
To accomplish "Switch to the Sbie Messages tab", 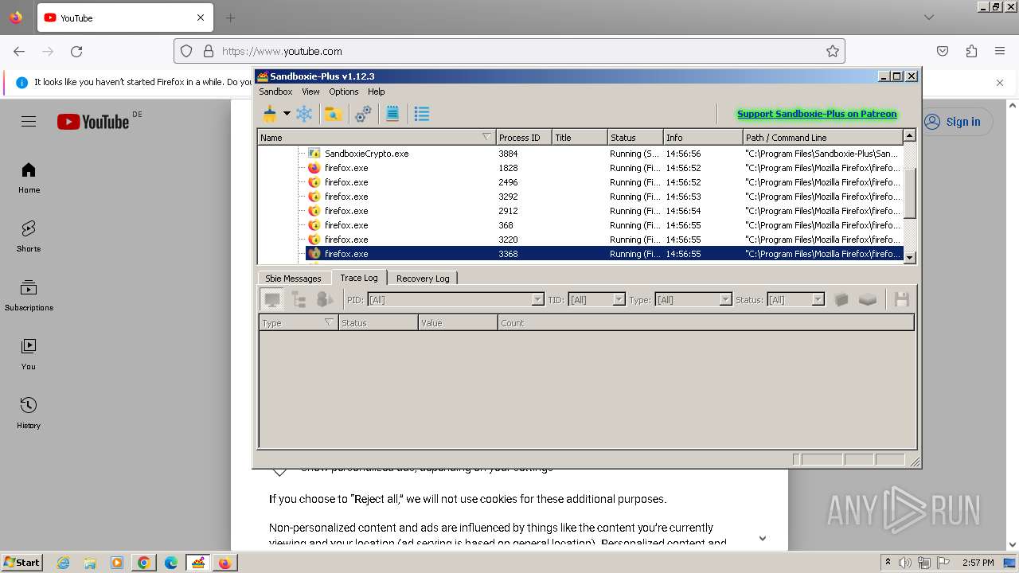I will tap(293, 279).
